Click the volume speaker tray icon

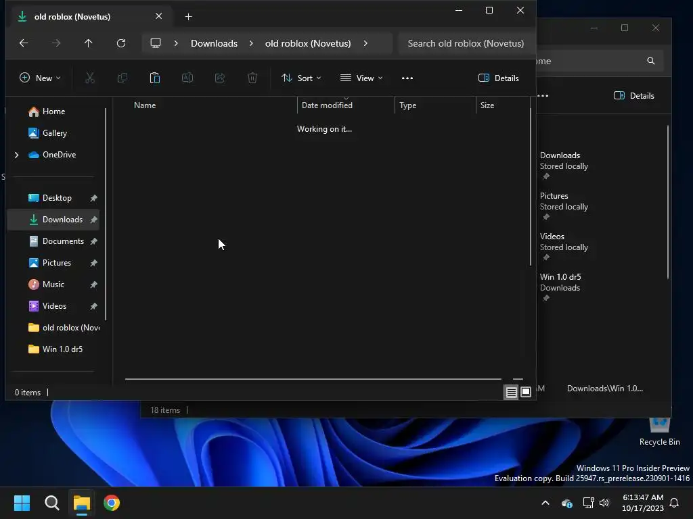604,503
